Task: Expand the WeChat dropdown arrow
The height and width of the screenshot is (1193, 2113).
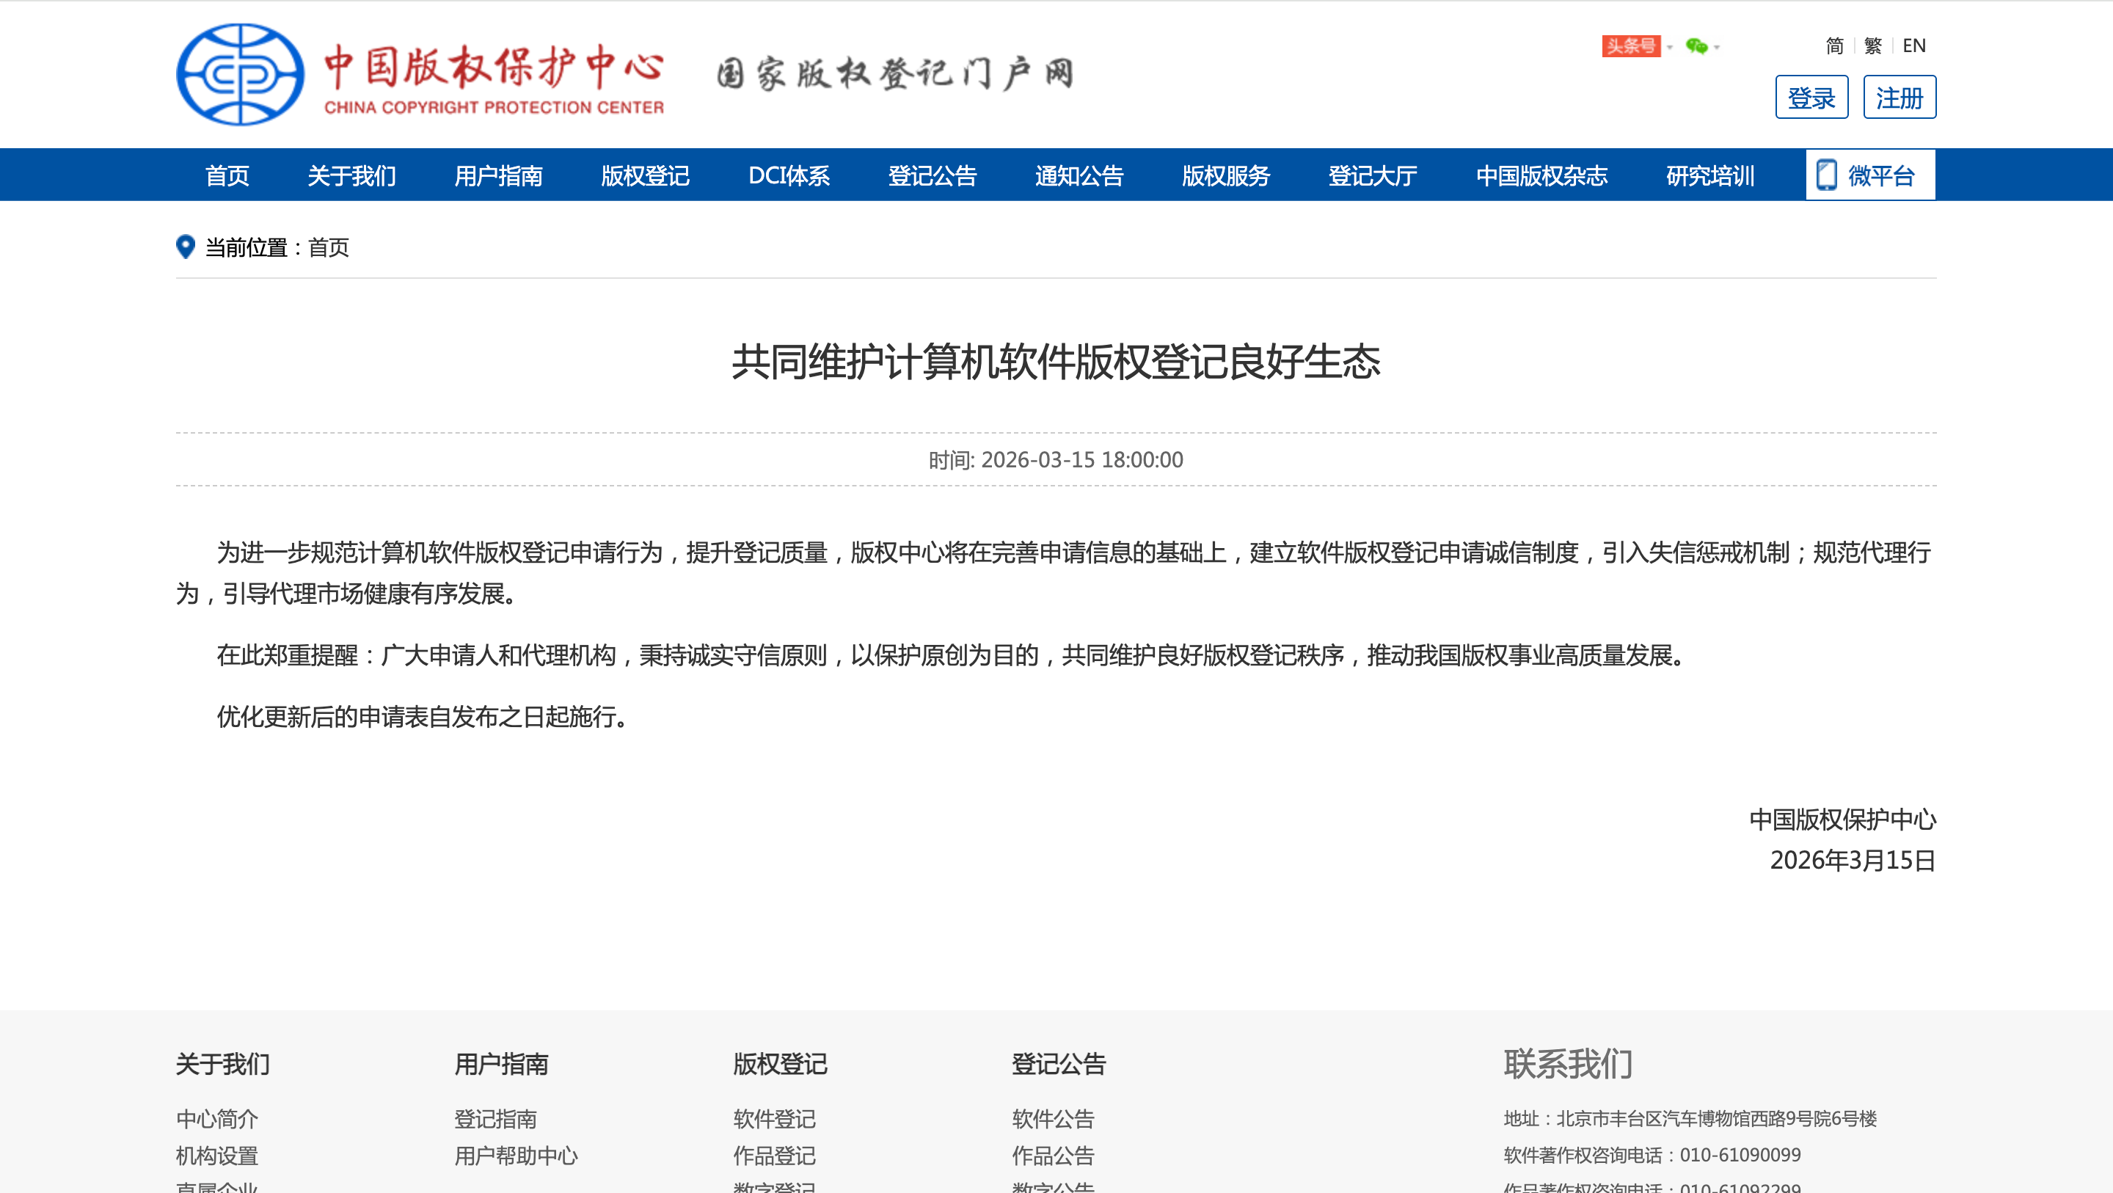Action: click(1717, 48)
